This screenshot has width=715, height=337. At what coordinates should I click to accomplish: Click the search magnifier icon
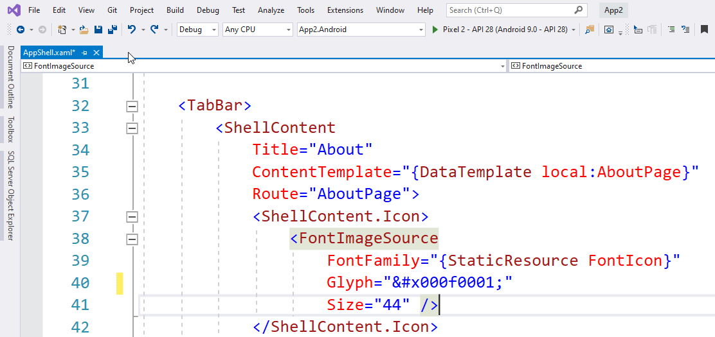point(578,10)
